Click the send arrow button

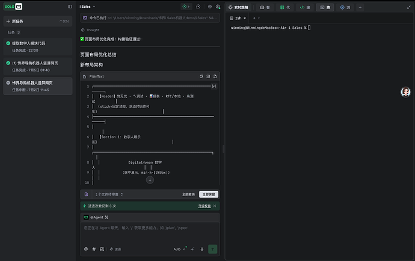tap(212, 249)
